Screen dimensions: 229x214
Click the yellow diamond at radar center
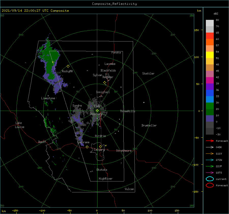click(x=97, y=111)
